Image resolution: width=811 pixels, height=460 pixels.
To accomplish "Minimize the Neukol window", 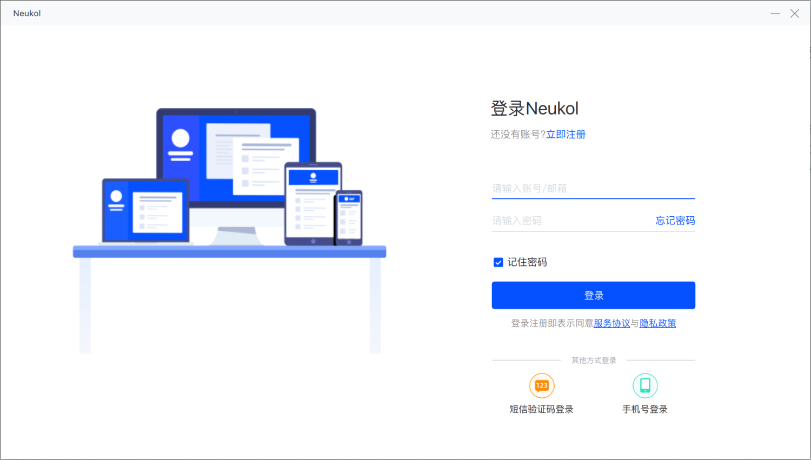I will pos(775,14).
